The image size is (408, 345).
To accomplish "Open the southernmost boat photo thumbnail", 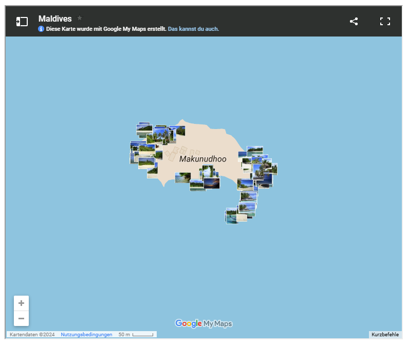I will pos(232,217).
